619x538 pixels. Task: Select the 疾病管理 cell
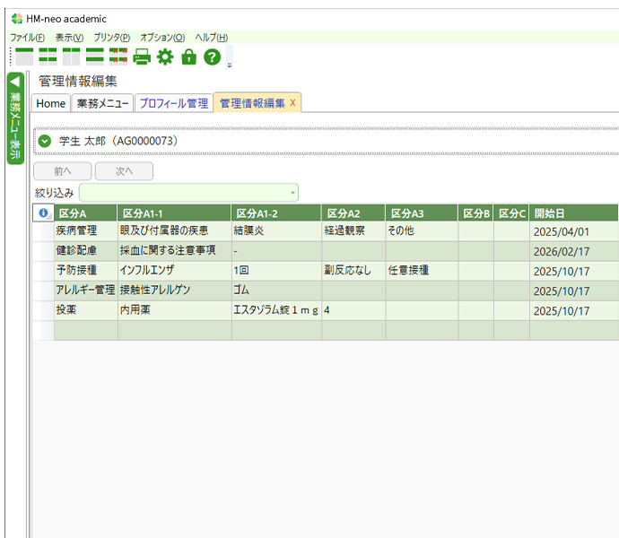tap(85, 231)
